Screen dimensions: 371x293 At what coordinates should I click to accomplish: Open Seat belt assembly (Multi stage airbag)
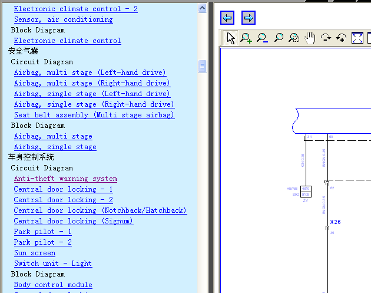click(94, 115)
